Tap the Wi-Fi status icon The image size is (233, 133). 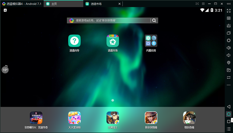[202, 10]
